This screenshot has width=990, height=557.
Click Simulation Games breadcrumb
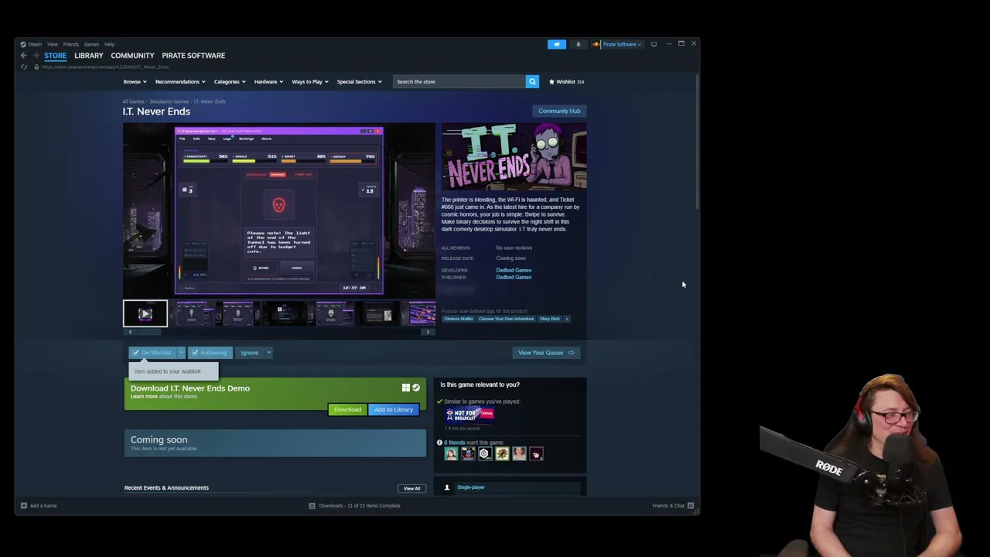point(169,101)
